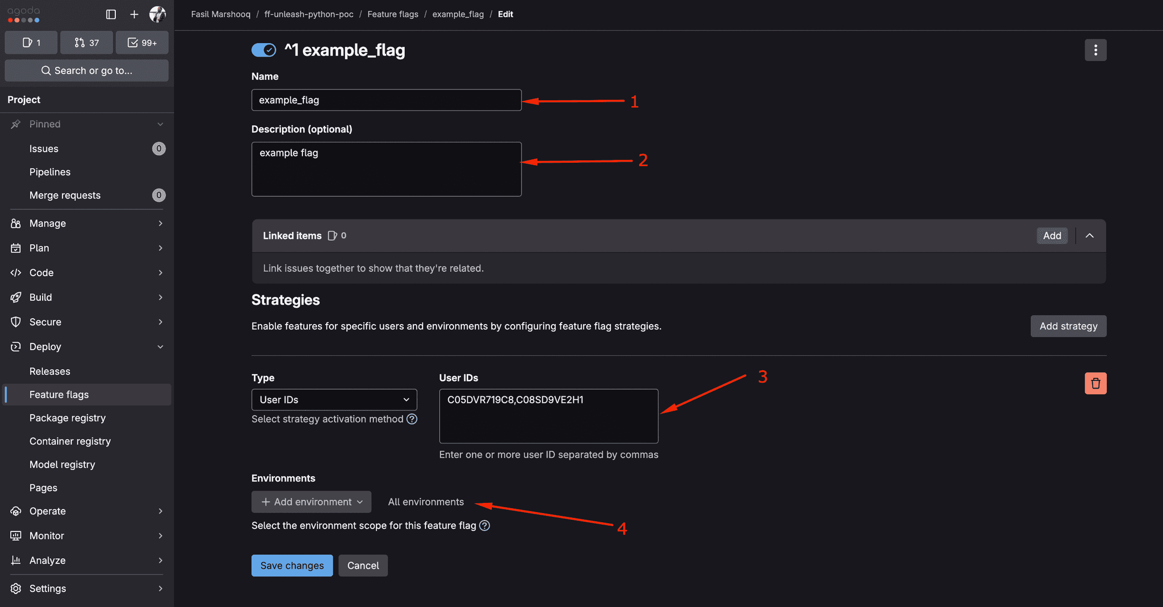Expand the Operate menu
Image resolution: width=1163 pixels, height=607 pixels.
click(87, 511)
